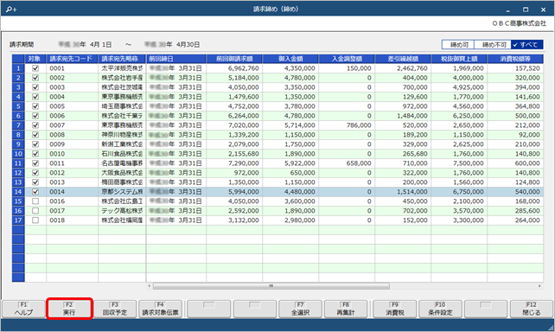The image size is (555, 332).
Task: Click the F2 実行 button
Action: pos(69,309)
